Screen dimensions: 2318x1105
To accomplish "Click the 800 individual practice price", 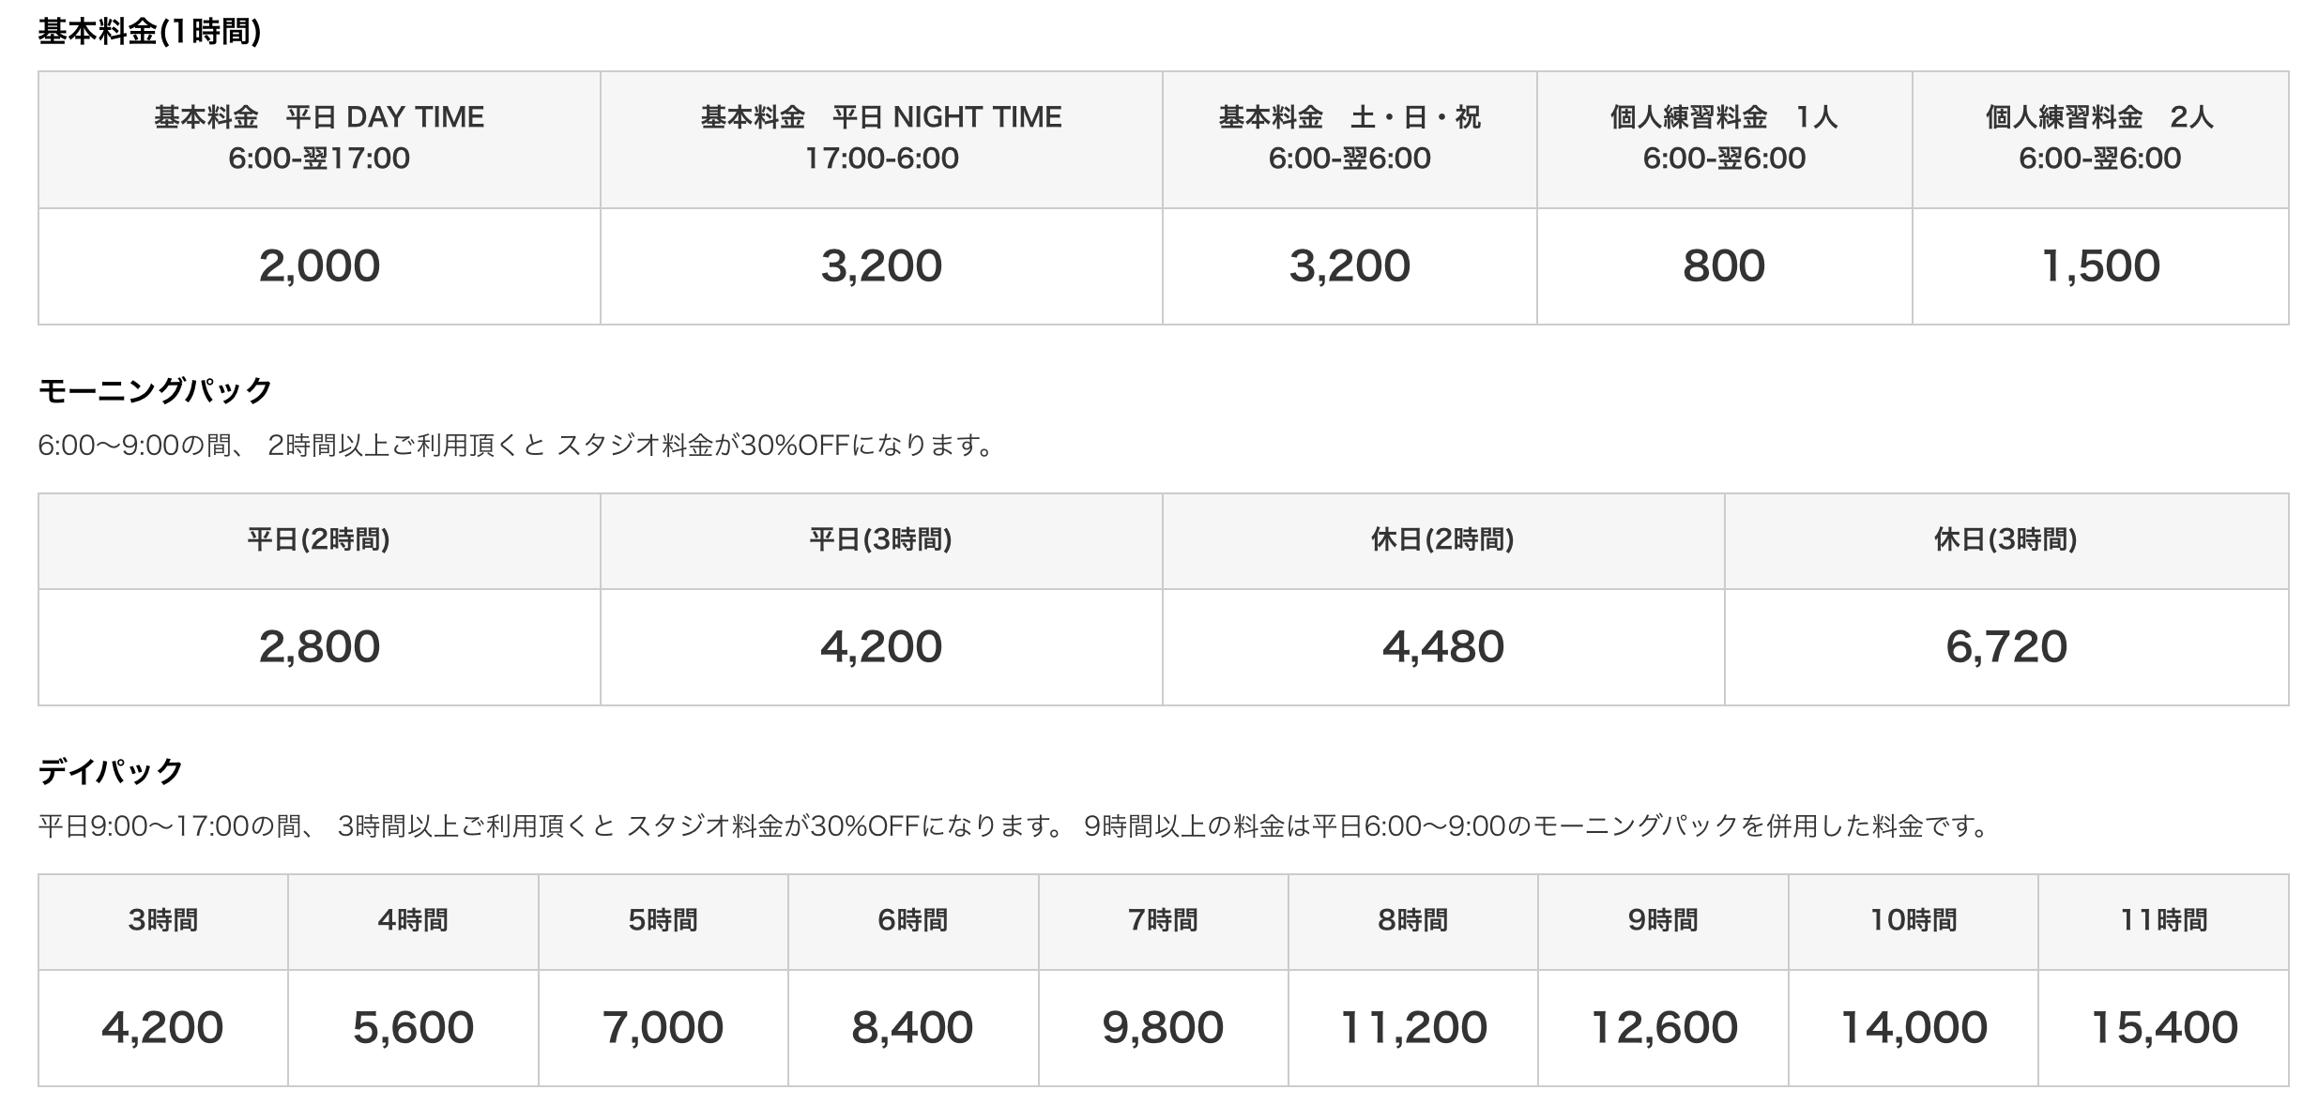I will [1724, 266].
